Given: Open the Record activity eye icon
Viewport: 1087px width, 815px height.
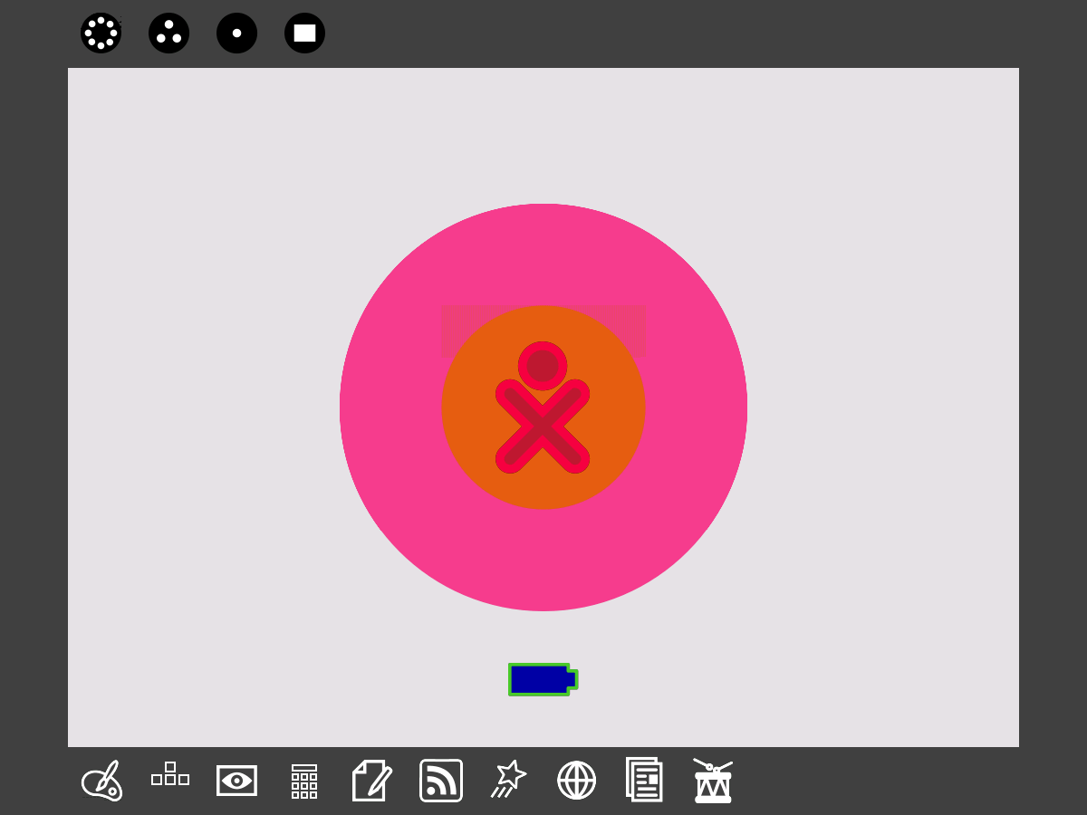Looking at the screenshot, I should (x=236, y=781).
